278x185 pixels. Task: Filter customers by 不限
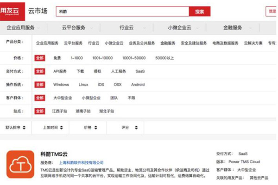click(131, 98)
